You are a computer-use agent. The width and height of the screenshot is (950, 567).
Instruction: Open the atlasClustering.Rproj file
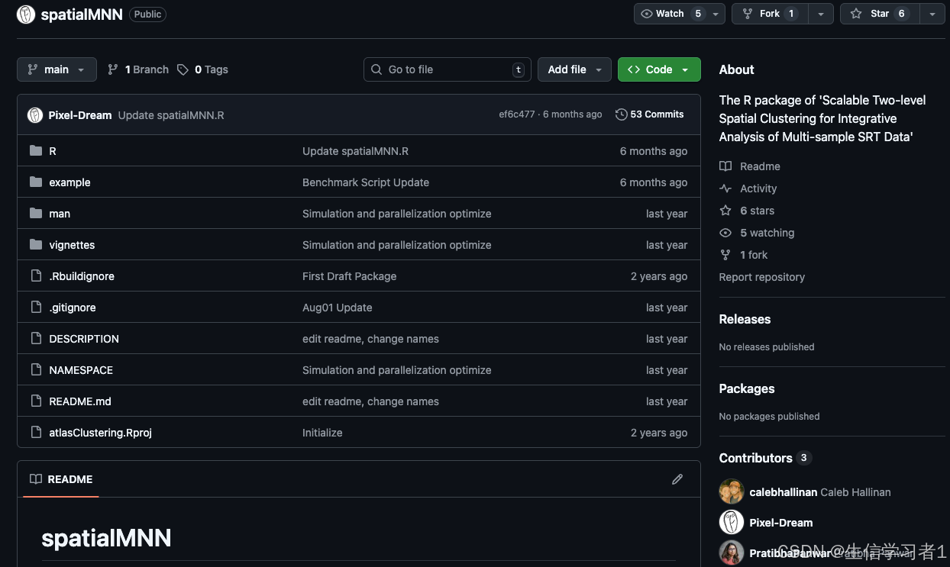tap(101, 433)
